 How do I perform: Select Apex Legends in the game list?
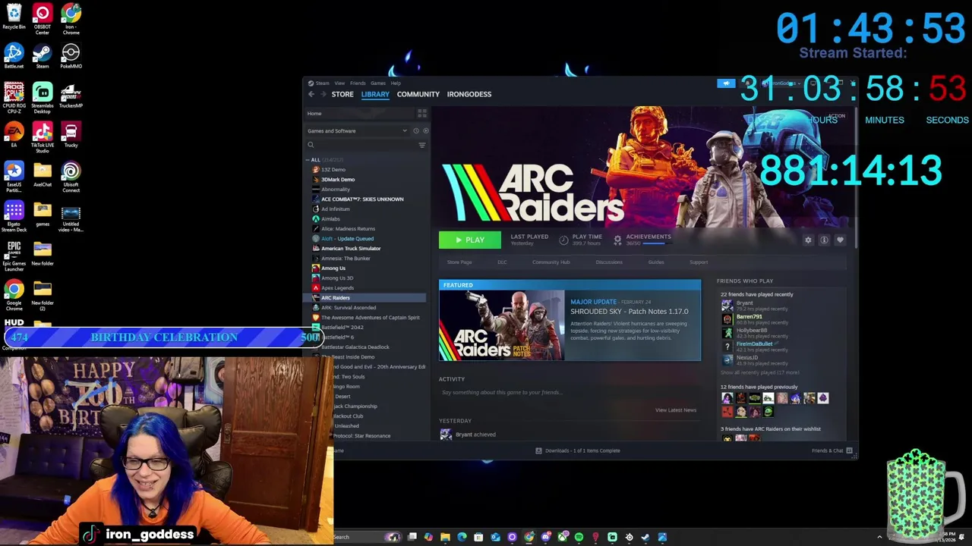point(337,288)
